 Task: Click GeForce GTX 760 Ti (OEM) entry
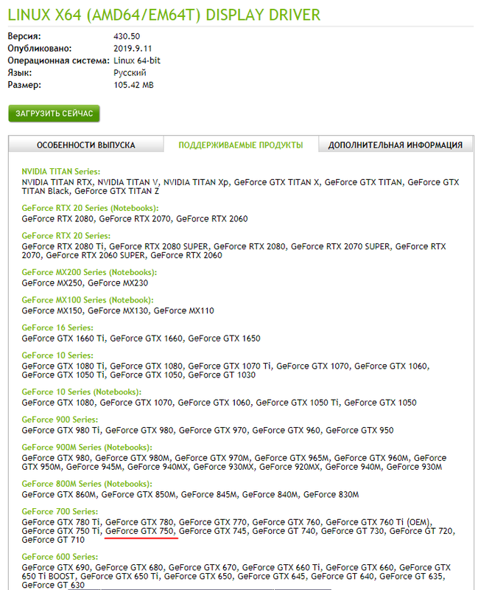coord(379,522)
